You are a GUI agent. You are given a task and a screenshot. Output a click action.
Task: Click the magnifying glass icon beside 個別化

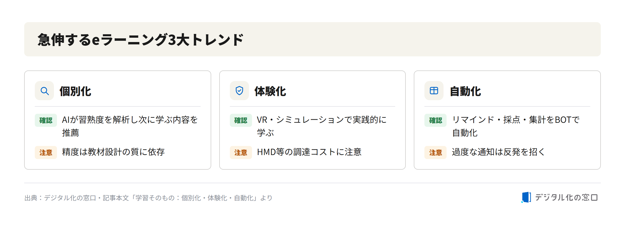(x=45, y=91)
